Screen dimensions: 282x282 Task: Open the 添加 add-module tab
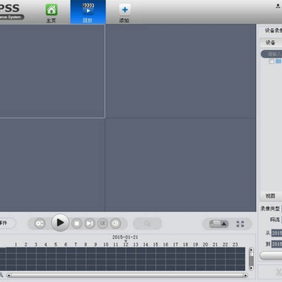pyautogui.click(x=125, y=13)
